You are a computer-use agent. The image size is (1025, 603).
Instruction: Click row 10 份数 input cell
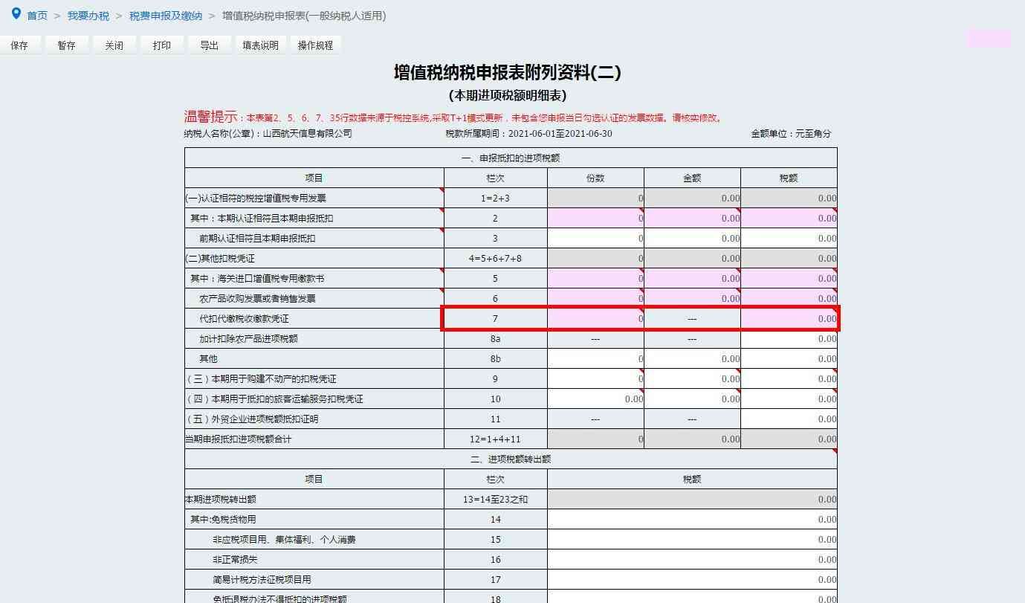(x=595, y=399)
